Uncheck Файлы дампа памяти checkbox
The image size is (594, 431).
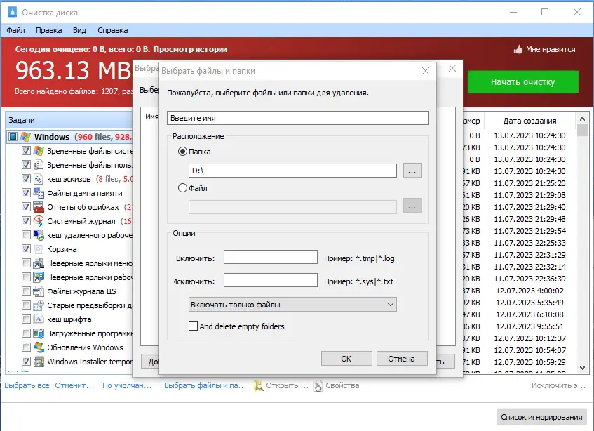point(26,192)
